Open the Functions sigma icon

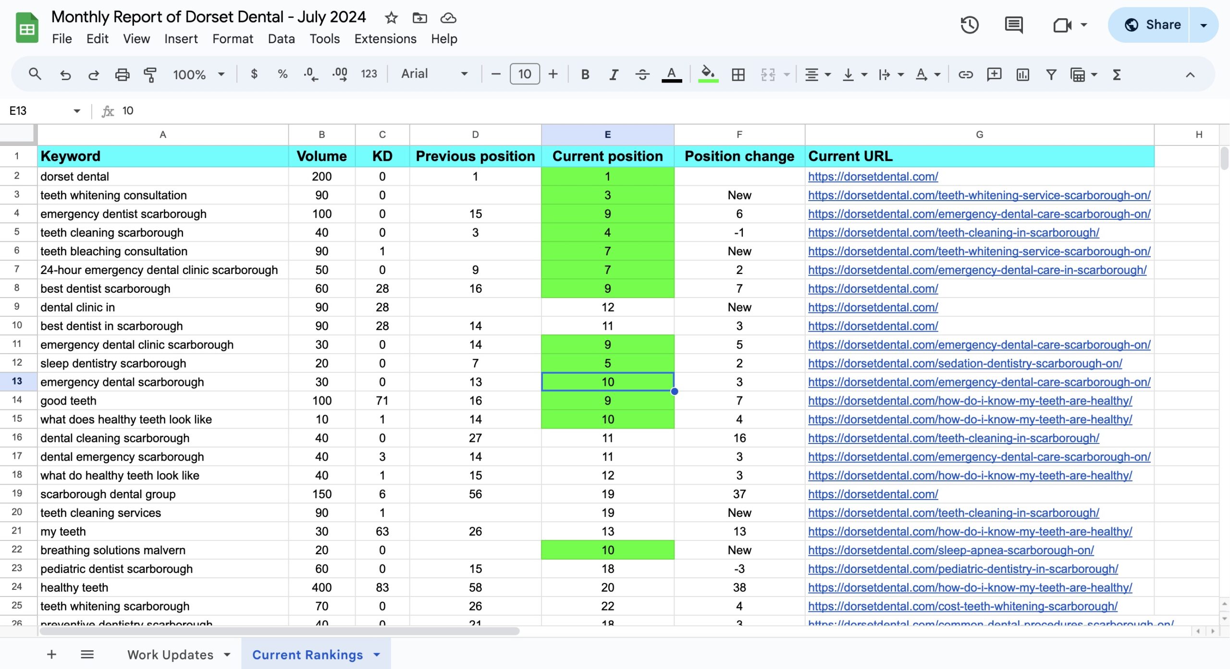1117,74
